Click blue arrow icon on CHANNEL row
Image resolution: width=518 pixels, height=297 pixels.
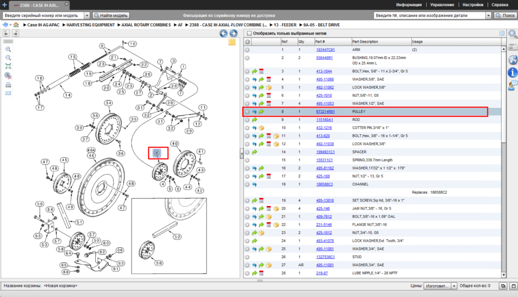(254, 184)
